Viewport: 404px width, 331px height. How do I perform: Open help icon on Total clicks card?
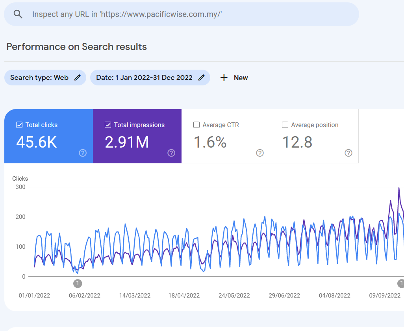(83, 153)
